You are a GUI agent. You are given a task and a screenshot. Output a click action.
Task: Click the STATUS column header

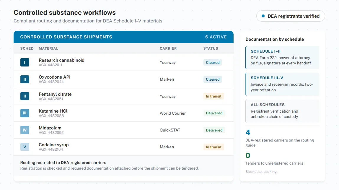211,48
